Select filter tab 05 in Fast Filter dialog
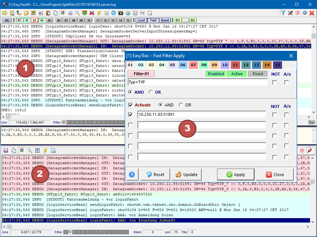Image resolution: width=317 pixels, height=237 pixels. click(x=172, y=65)
